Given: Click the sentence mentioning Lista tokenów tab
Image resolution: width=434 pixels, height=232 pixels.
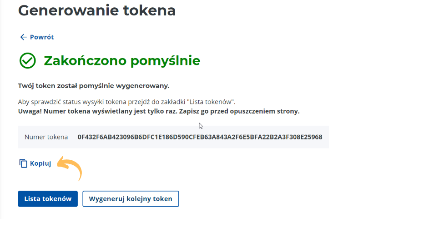Looking at the screenshot, I should click(x=127, y=102).
